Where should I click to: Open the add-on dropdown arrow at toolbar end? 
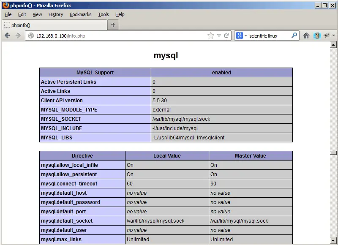(x=333, y=35)
